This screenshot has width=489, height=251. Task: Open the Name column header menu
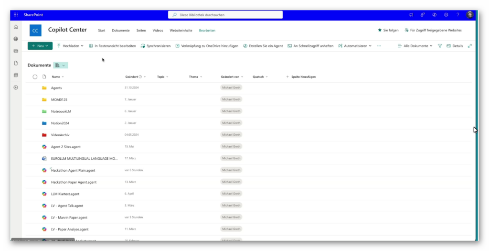pyautogui.click(x=58, y=77)
